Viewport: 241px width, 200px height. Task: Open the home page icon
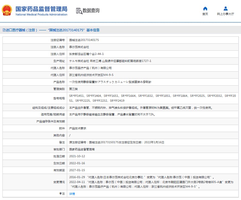pyautogui.click(x=205, y=8)
